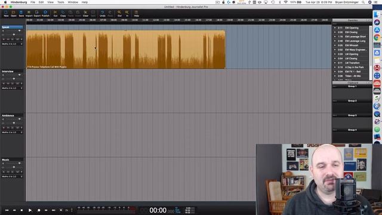Arm the Ambience track for recording
Screen dimensions: 382x215
(4, 127)
